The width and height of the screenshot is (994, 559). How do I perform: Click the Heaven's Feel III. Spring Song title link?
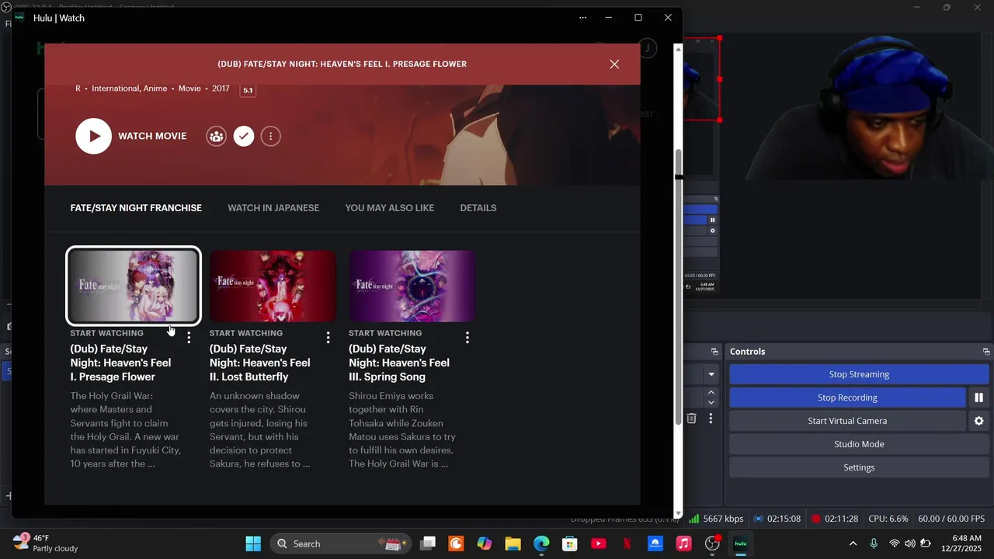click(399, 363)
